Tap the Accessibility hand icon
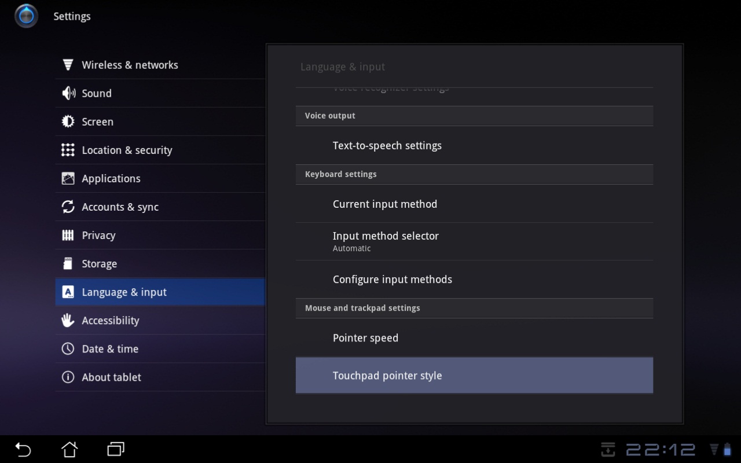 click(x=68, y=320)
